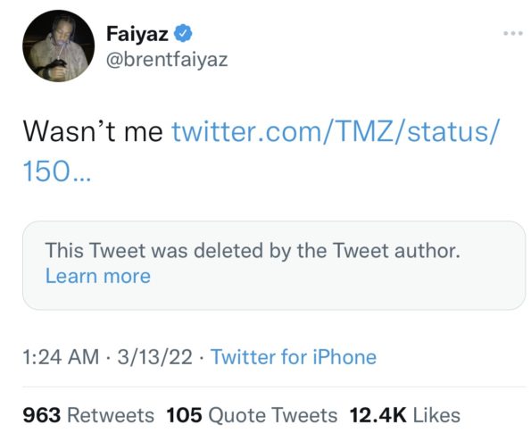Open the Faiyaz display name profile
Viewport: 531px width, 433px height.
137,34
